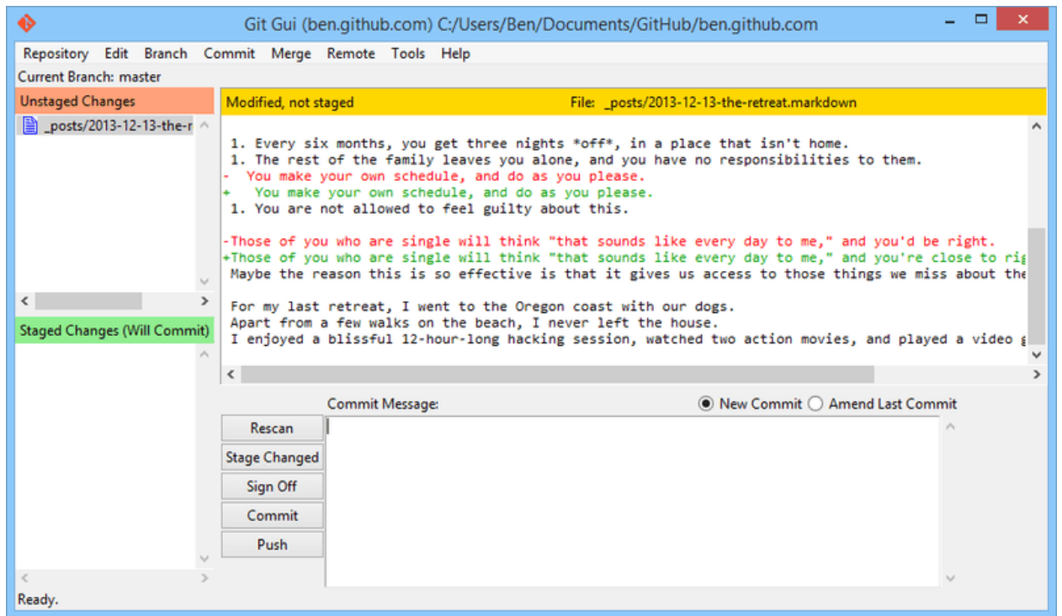Click the green added line 'You make your own schedule'

[438, 193]
